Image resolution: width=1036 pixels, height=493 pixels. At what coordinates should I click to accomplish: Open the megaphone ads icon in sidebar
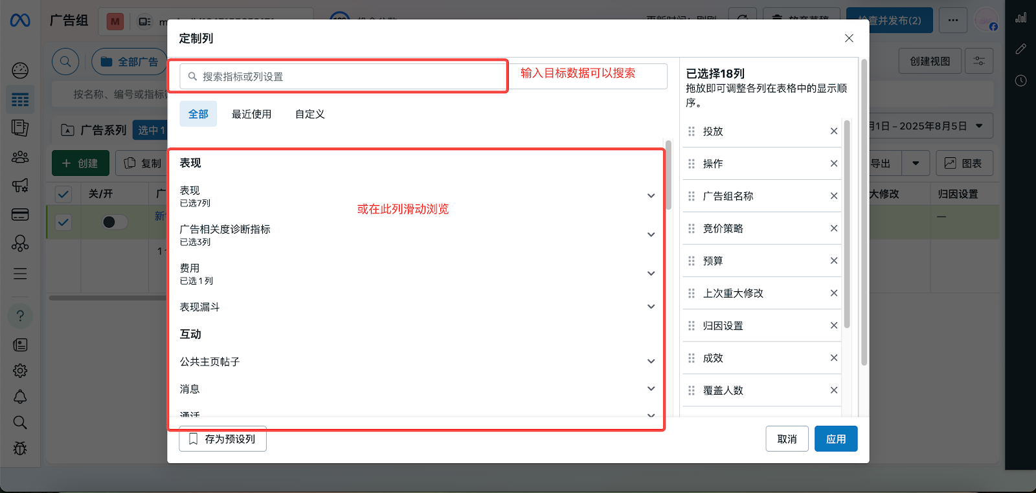(20, 186)
